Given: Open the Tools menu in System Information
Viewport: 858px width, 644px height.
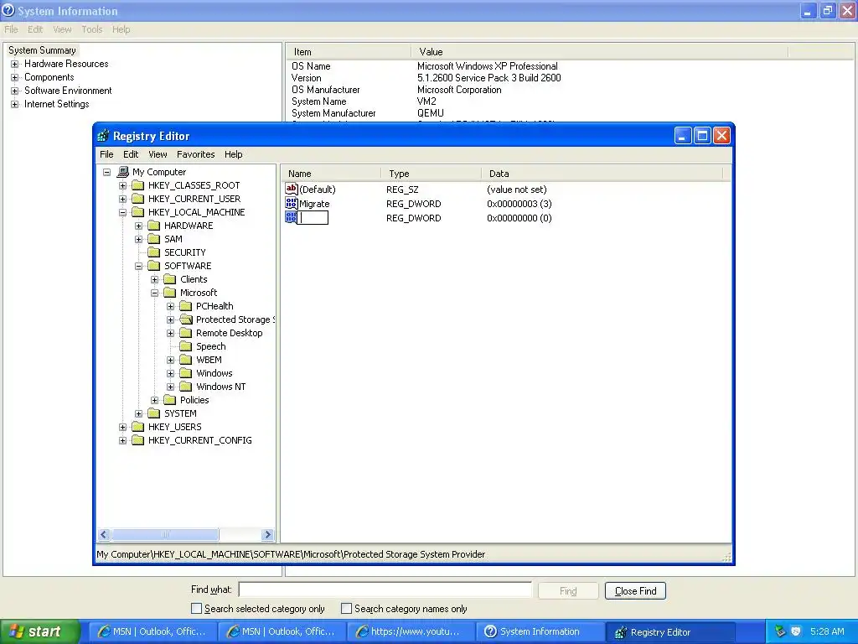Looking at the screenshot, I should [92, 29].
